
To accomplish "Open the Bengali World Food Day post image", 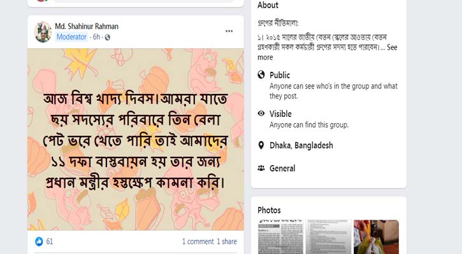I will pos(136,139).
